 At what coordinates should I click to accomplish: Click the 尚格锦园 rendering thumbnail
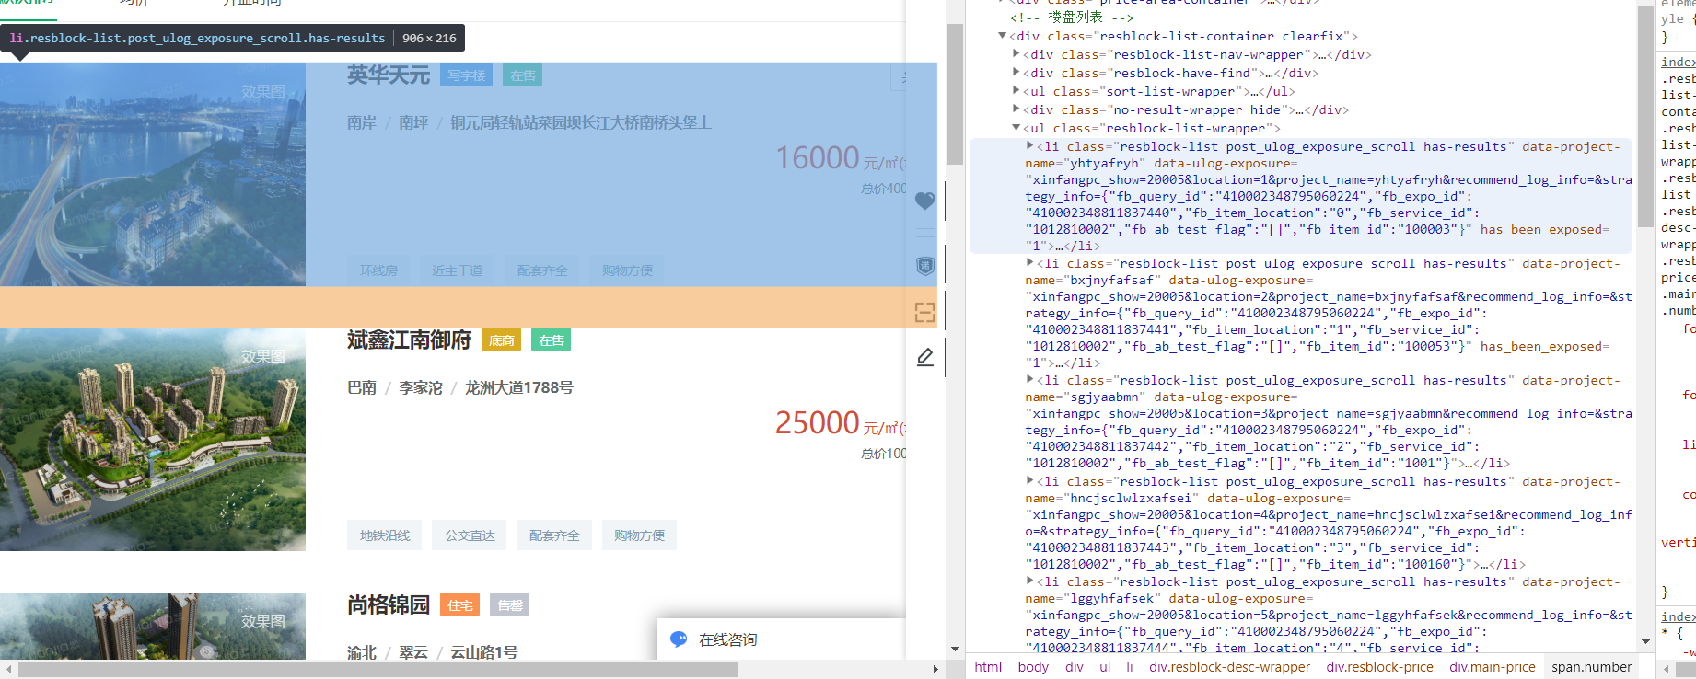pos(153,627)
